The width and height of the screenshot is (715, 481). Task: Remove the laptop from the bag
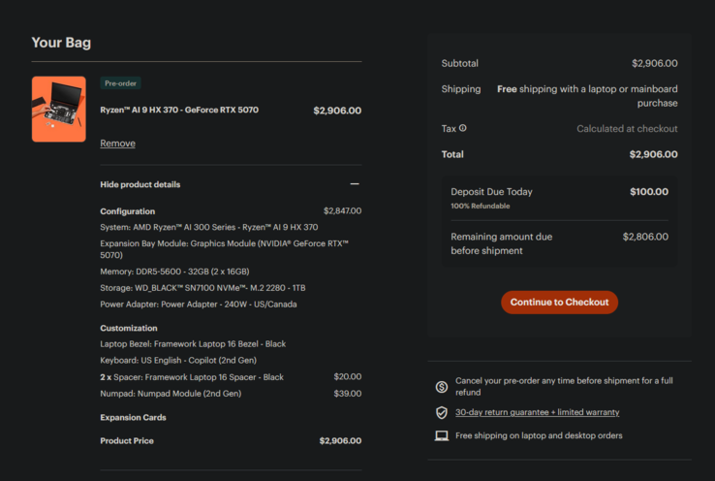click(x=117, y=144)
